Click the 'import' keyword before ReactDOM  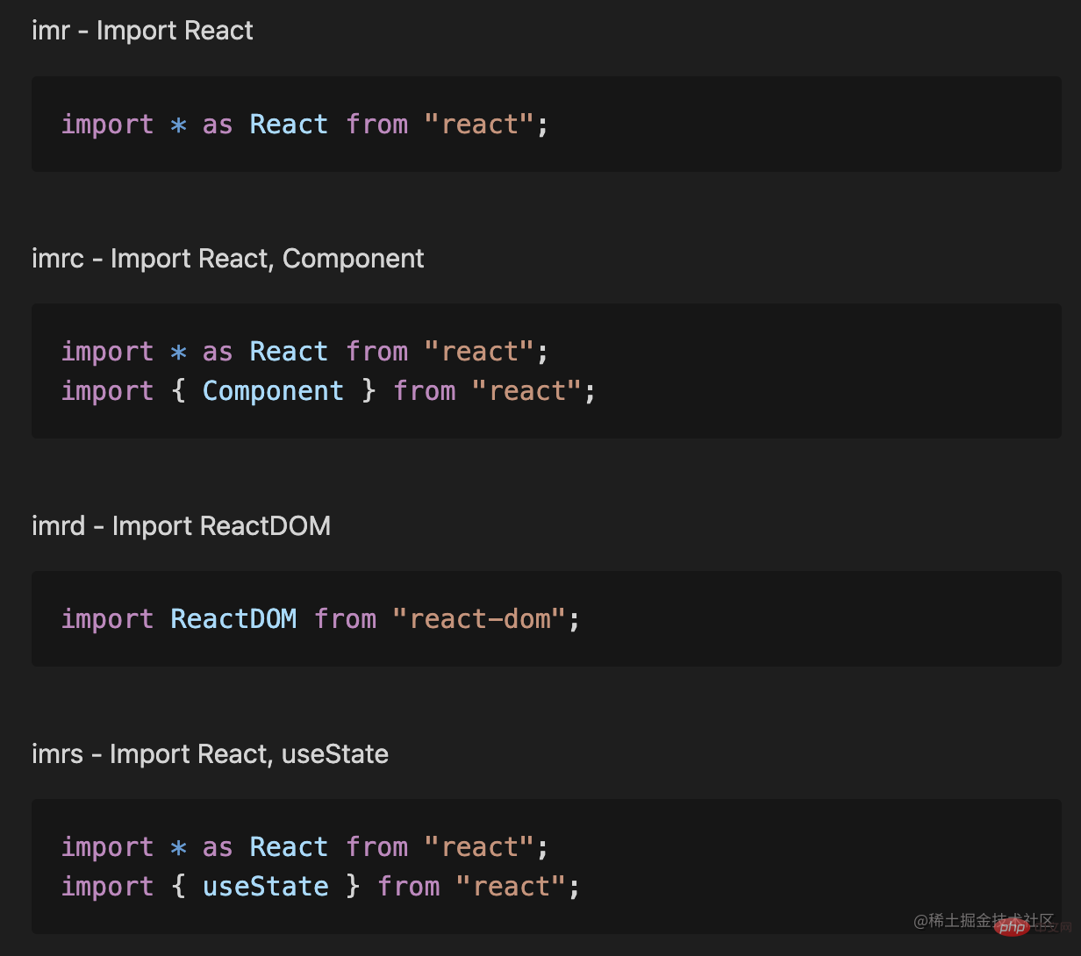[x=107, y=619]
